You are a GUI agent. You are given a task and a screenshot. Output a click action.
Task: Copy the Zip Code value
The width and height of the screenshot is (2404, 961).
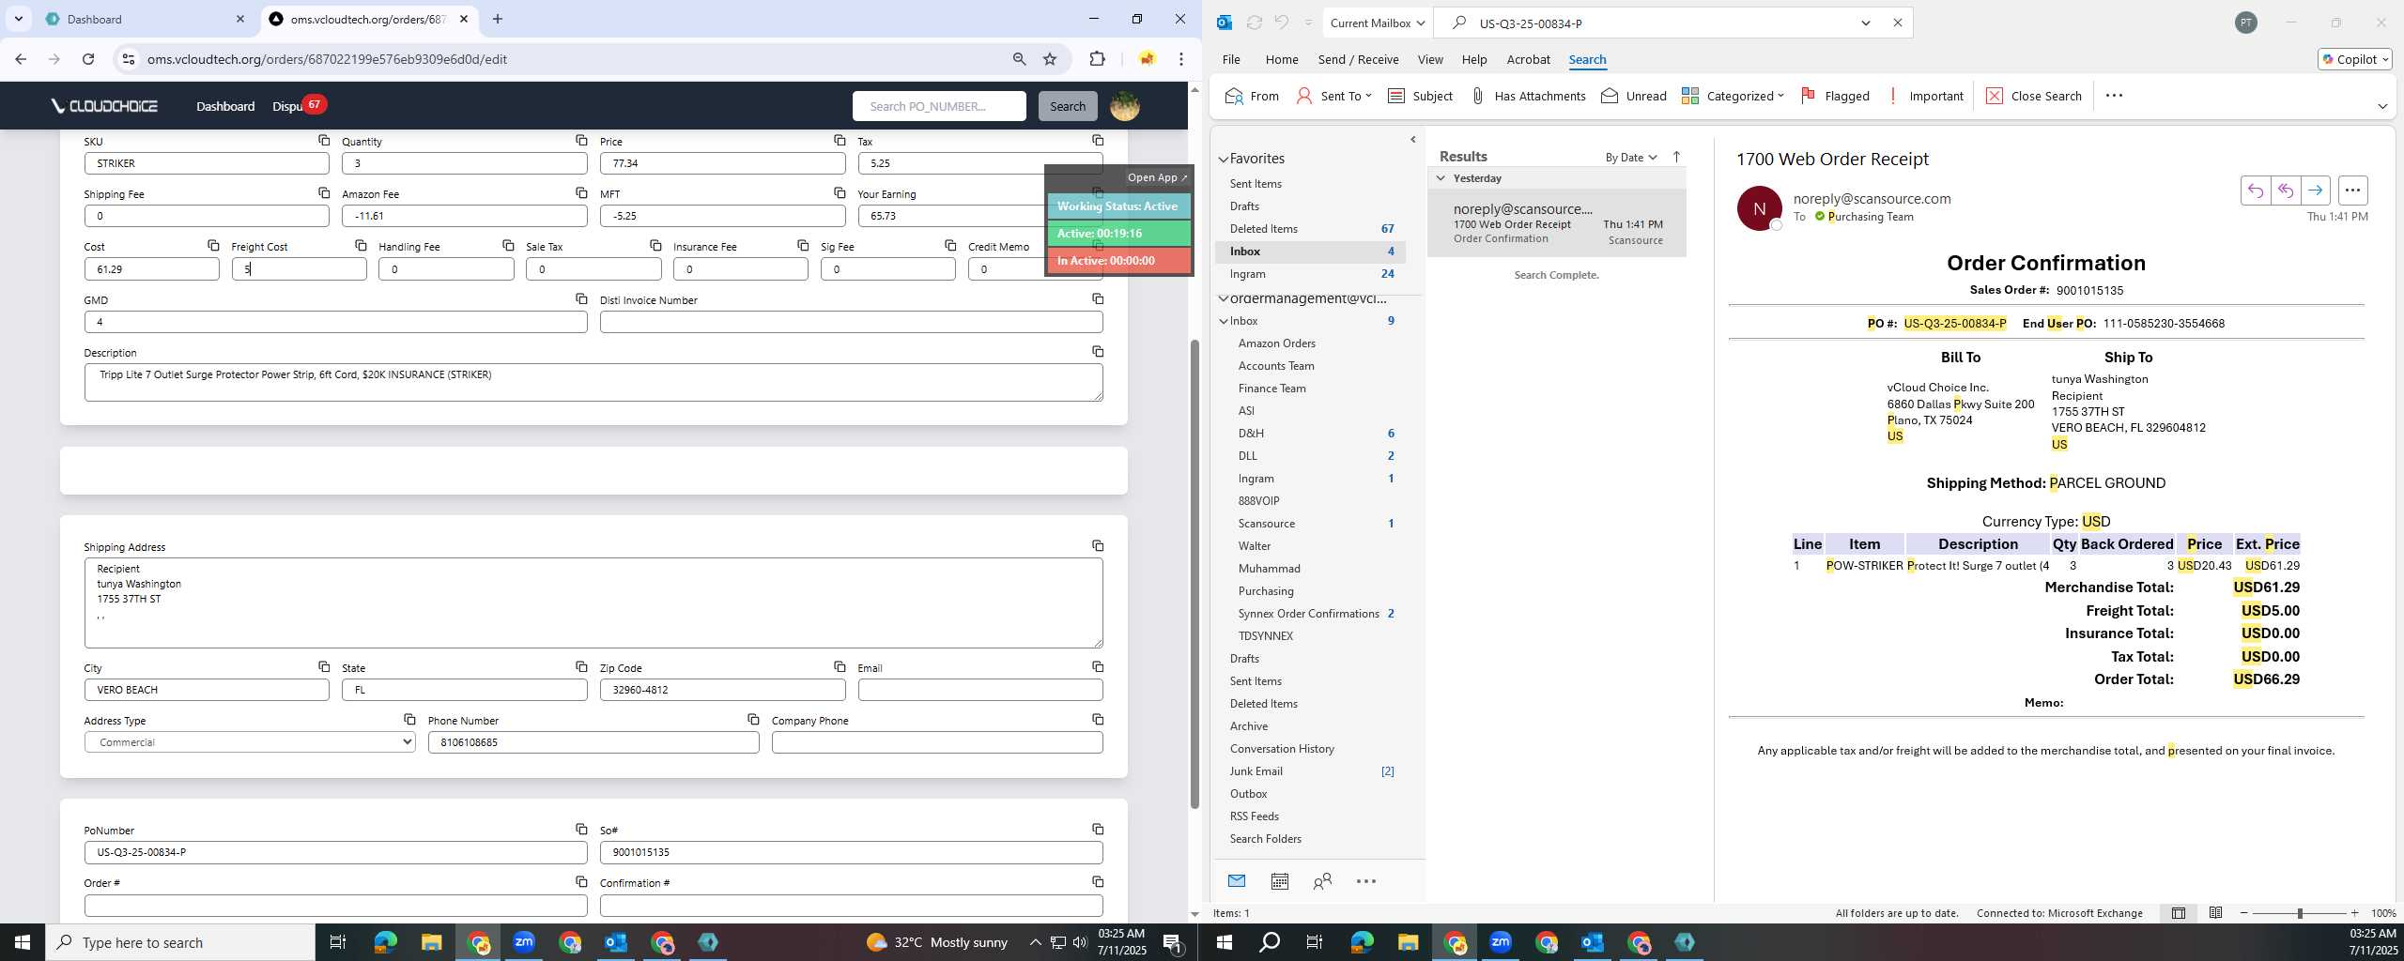840,667
